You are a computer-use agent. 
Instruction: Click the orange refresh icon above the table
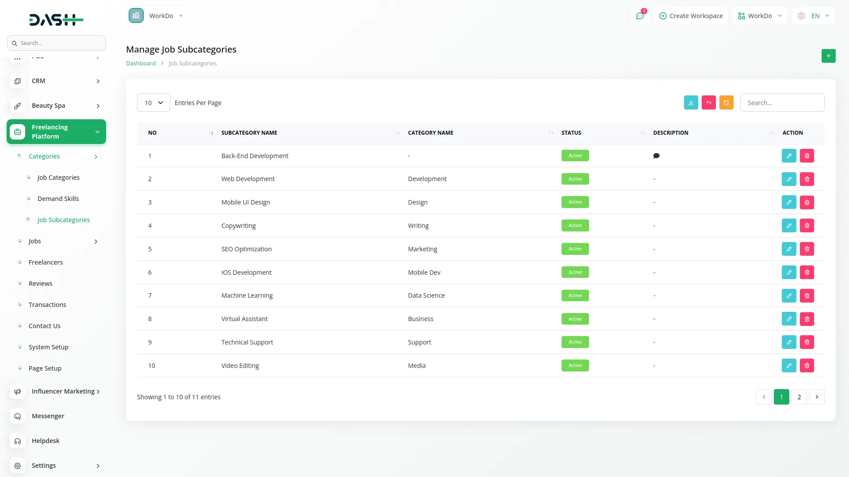point(727,102)
